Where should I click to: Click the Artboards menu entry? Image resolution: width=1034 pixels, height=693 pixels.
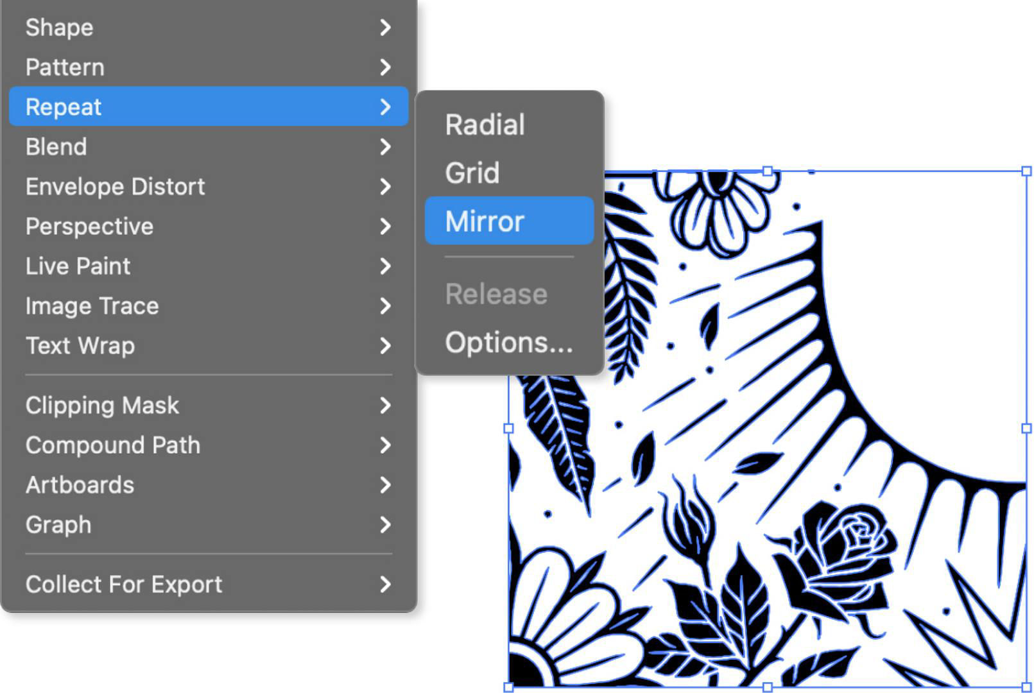(x=80, y=485)
